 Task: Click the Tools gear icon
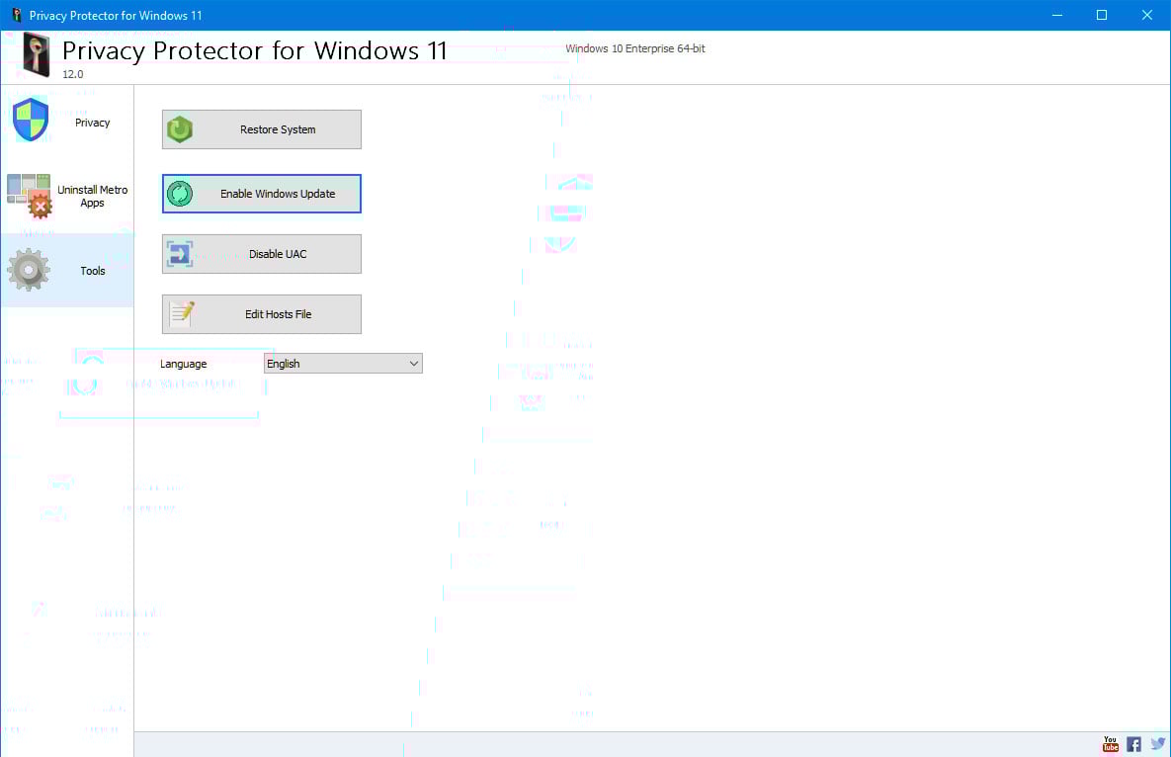(29, 270)
